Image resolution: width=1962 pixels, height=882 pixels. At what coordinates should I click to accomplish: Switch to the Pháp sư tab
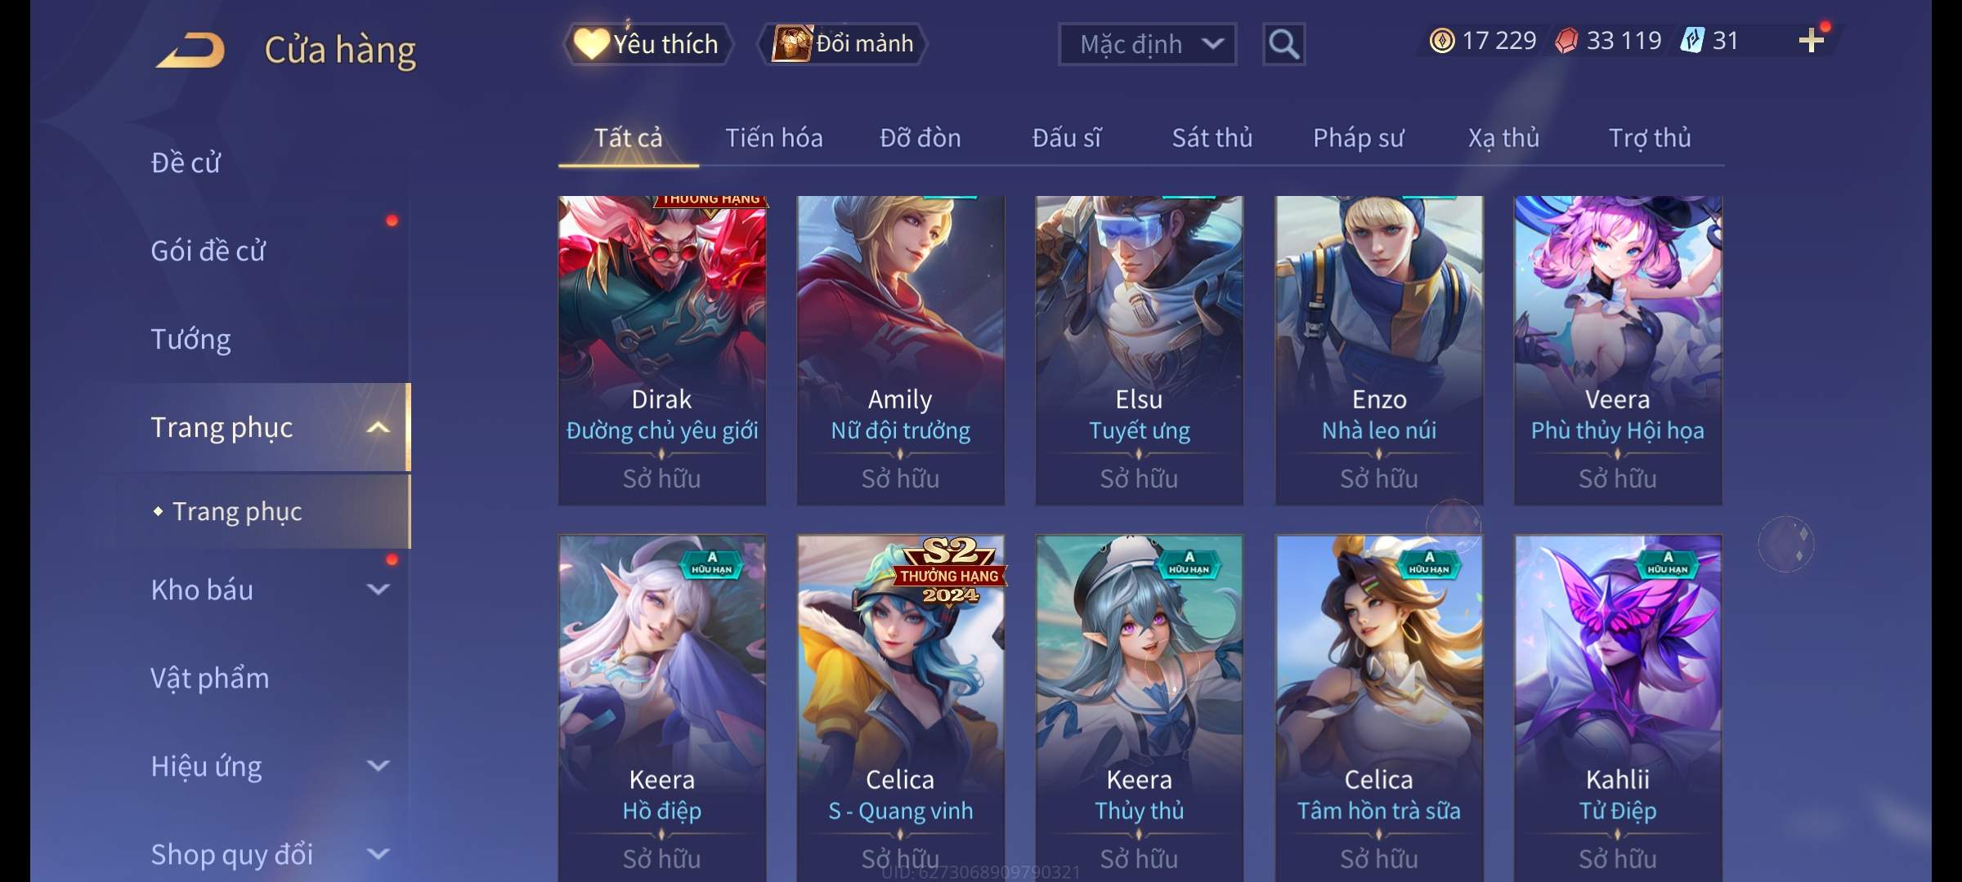(1358, 138)
